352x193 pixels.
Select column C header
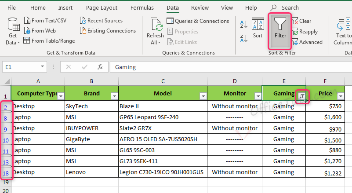tap(163, 81)
